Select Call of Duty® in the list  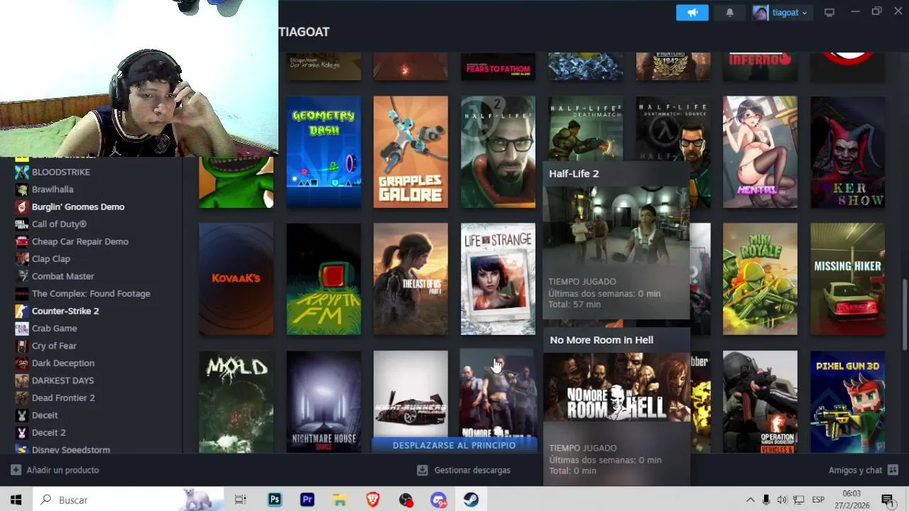pos(59,224)
